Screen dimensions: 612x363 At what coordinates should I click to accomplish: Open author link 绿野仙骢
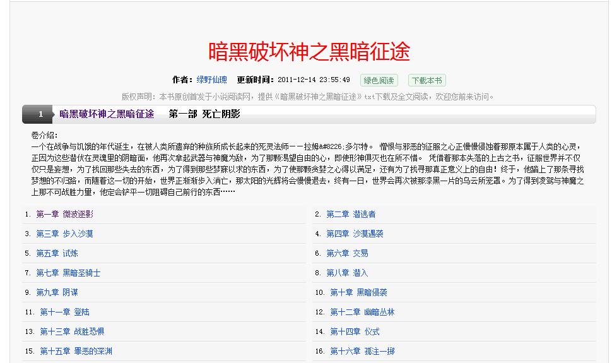(x=211, y=80)
